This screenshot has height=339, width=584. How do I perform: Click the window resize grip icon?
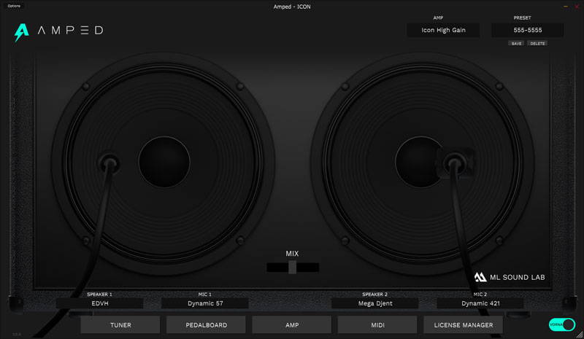[x=580, y=335]
